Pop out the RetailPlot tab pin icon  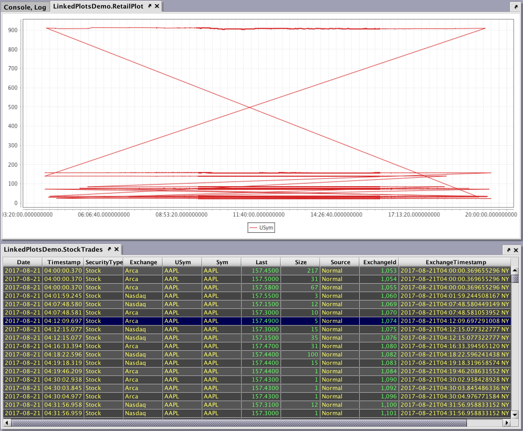pos(150,6)
